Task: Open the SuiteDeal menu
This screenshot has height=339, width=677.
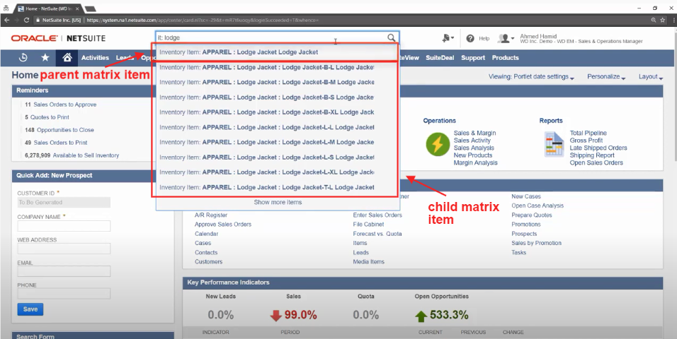Action: tap(440, 58)
